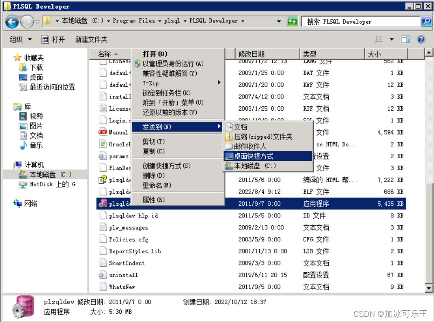Click in the 搜索 PLSQL Developer search box
434x322 pixels.
click(360, 21)
